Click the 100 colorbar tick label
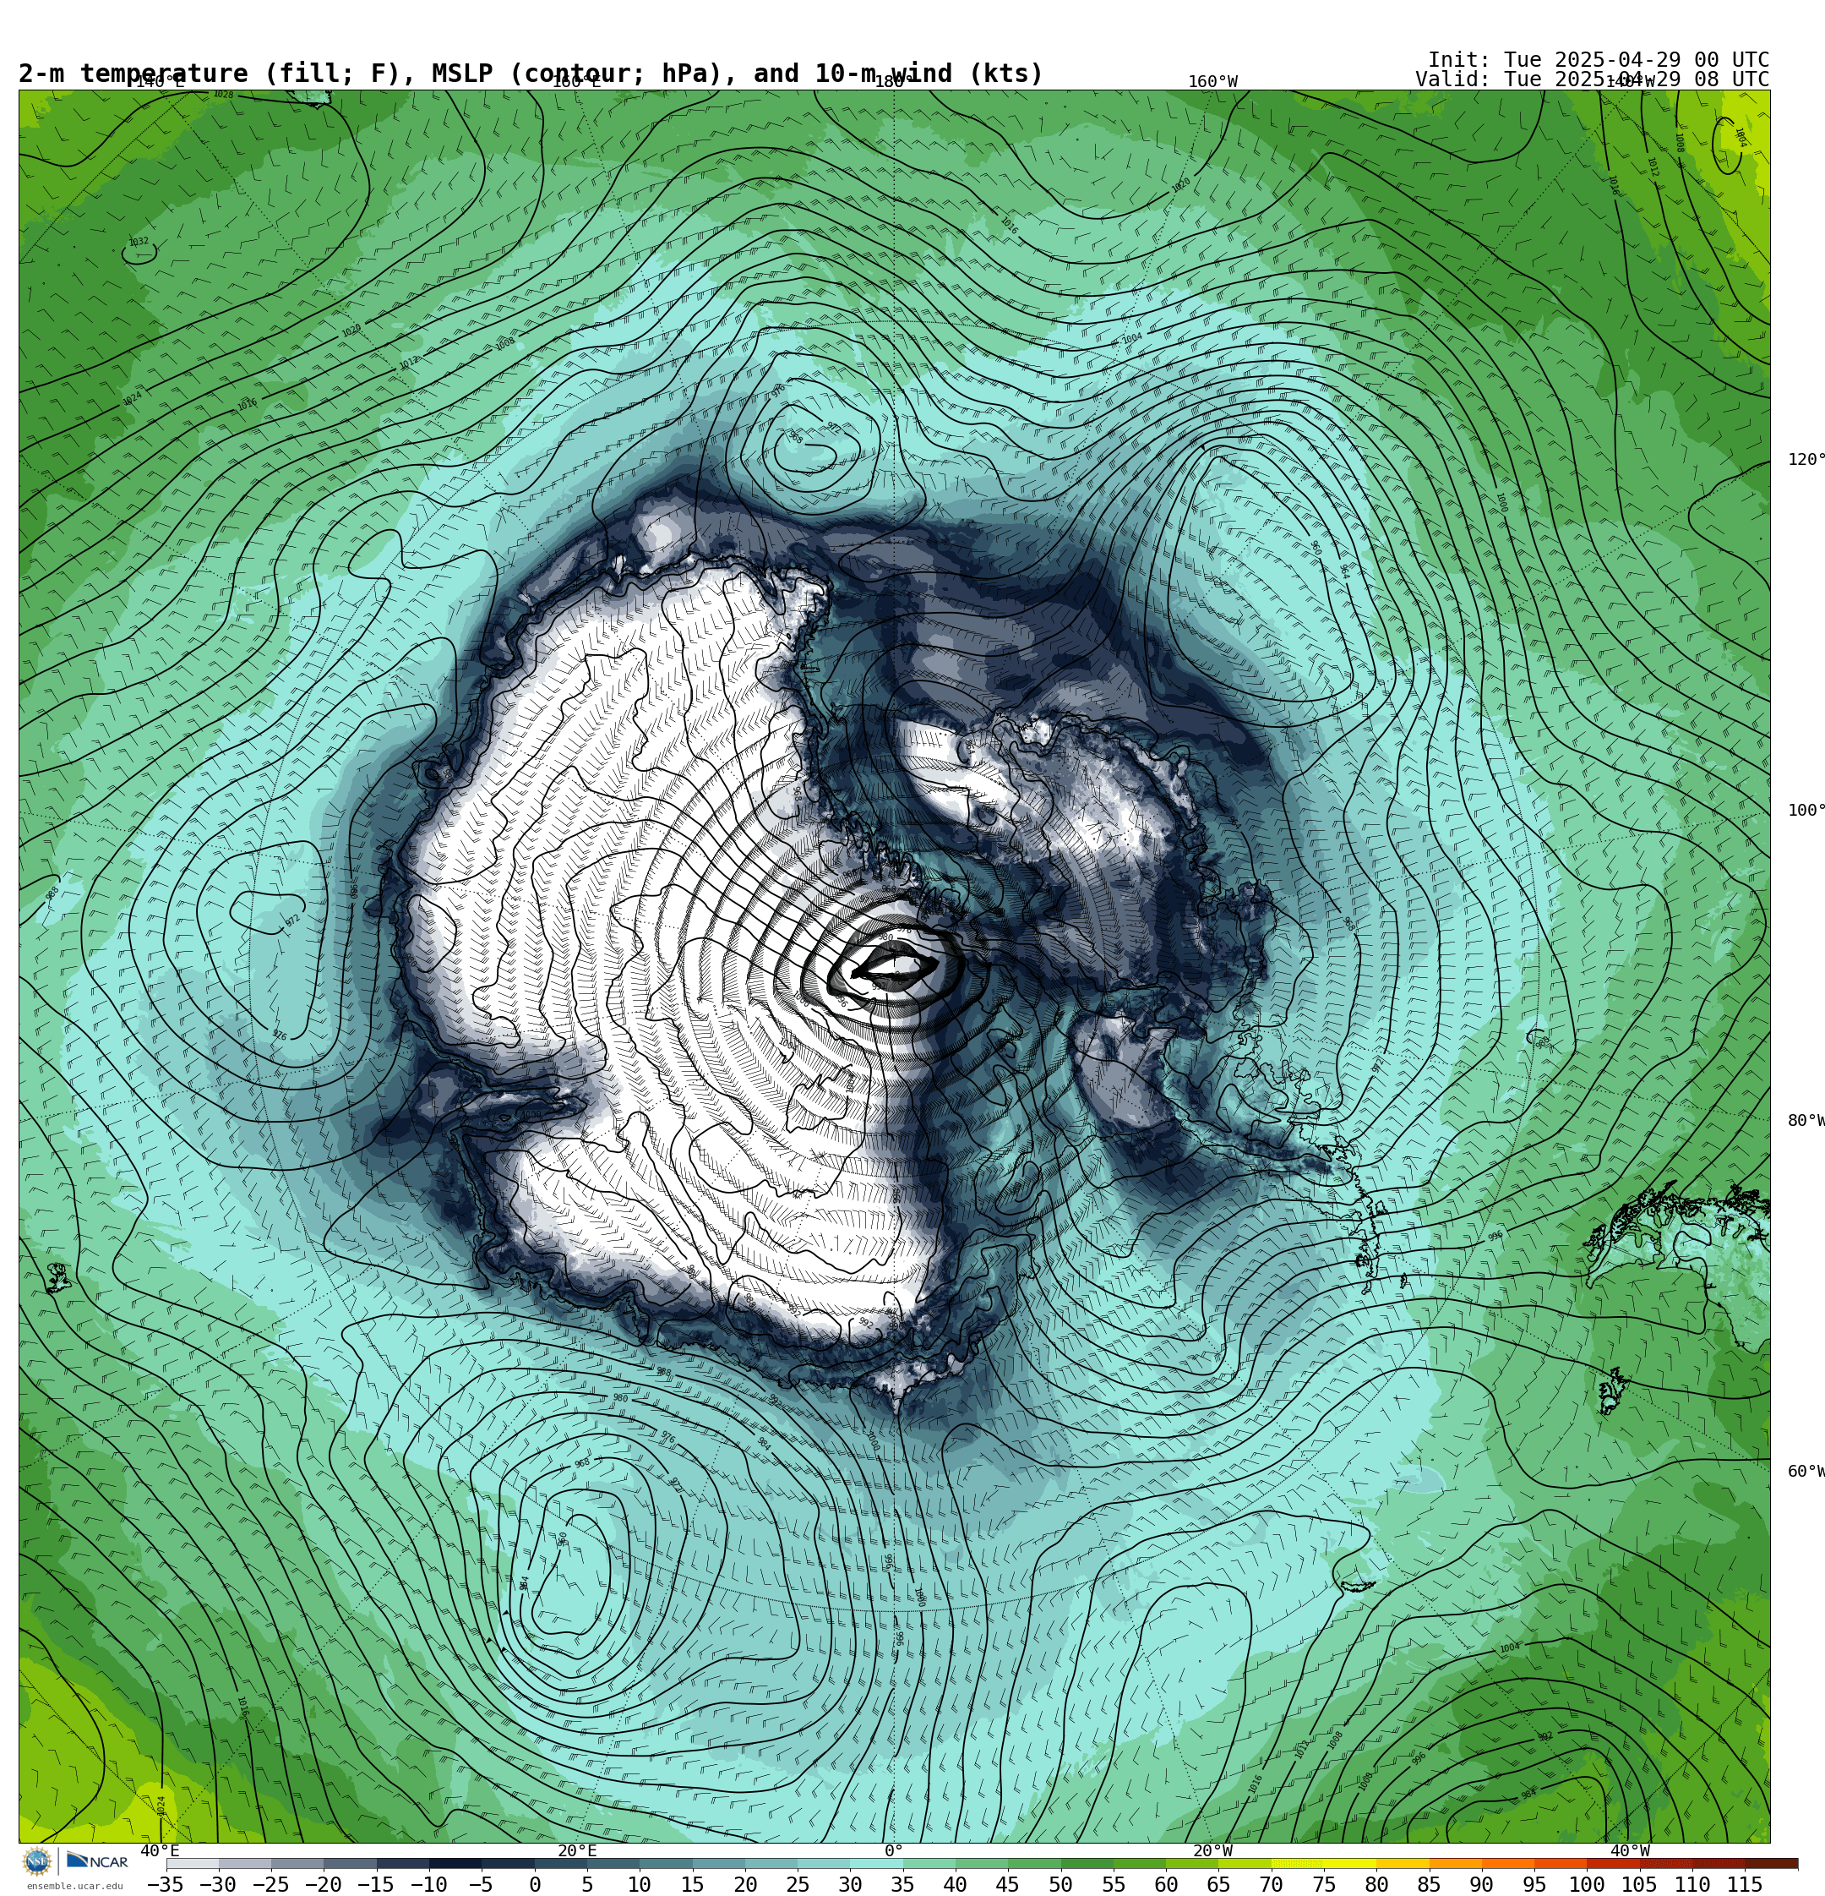1825x1896 pixels. click(x=1586, y=1884)
